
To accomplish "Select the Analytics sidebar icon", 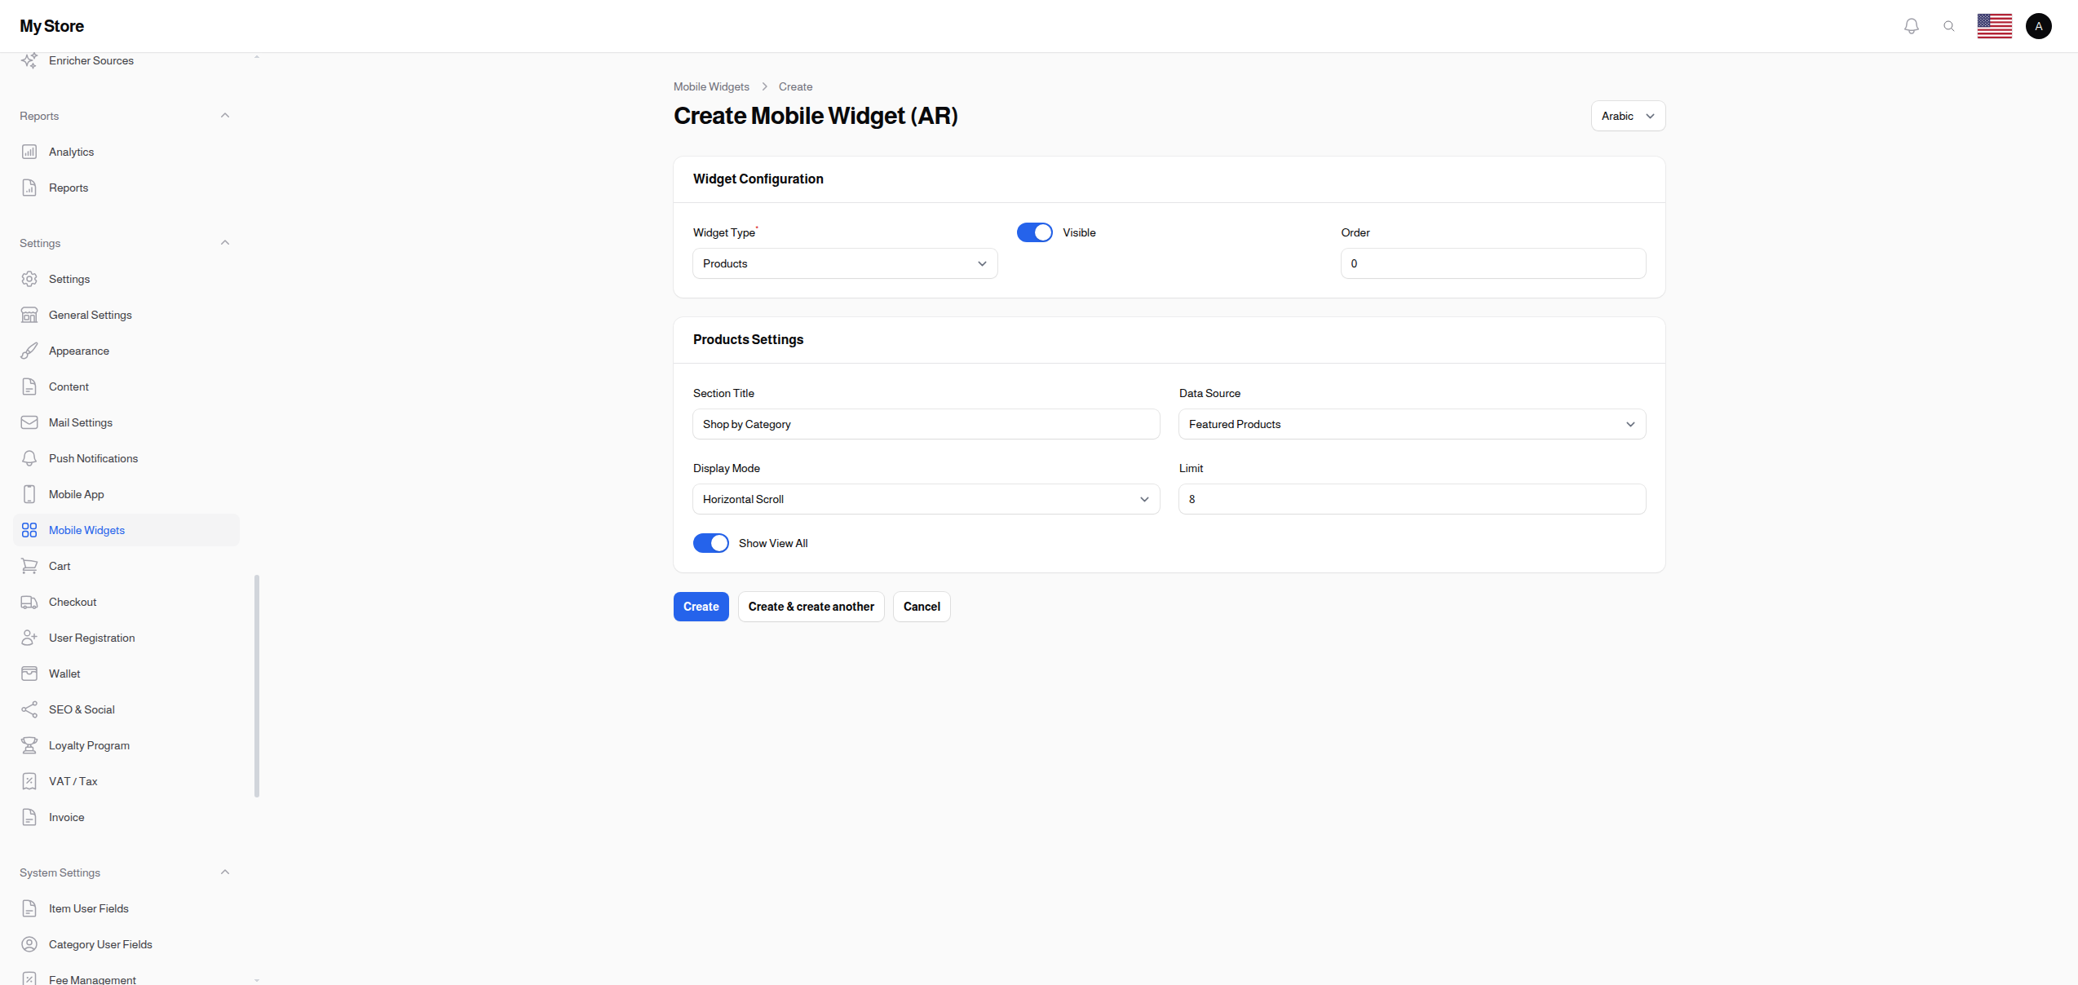I will point(29,152).
